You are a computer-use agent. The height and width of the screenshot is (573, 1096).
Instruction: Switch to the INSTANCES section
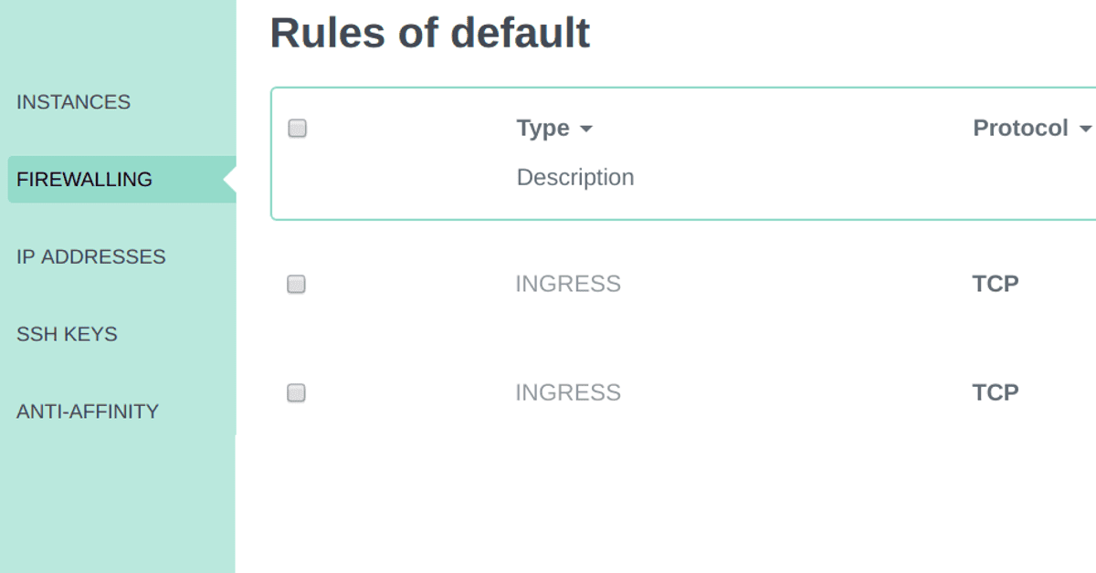click(73, 102)
